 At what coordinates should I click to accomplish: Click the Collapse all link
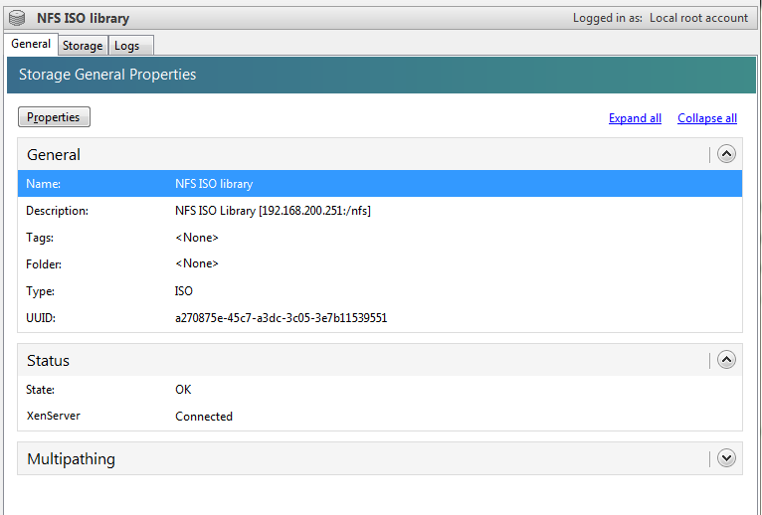pyautogui.click(x=706, y=118)
